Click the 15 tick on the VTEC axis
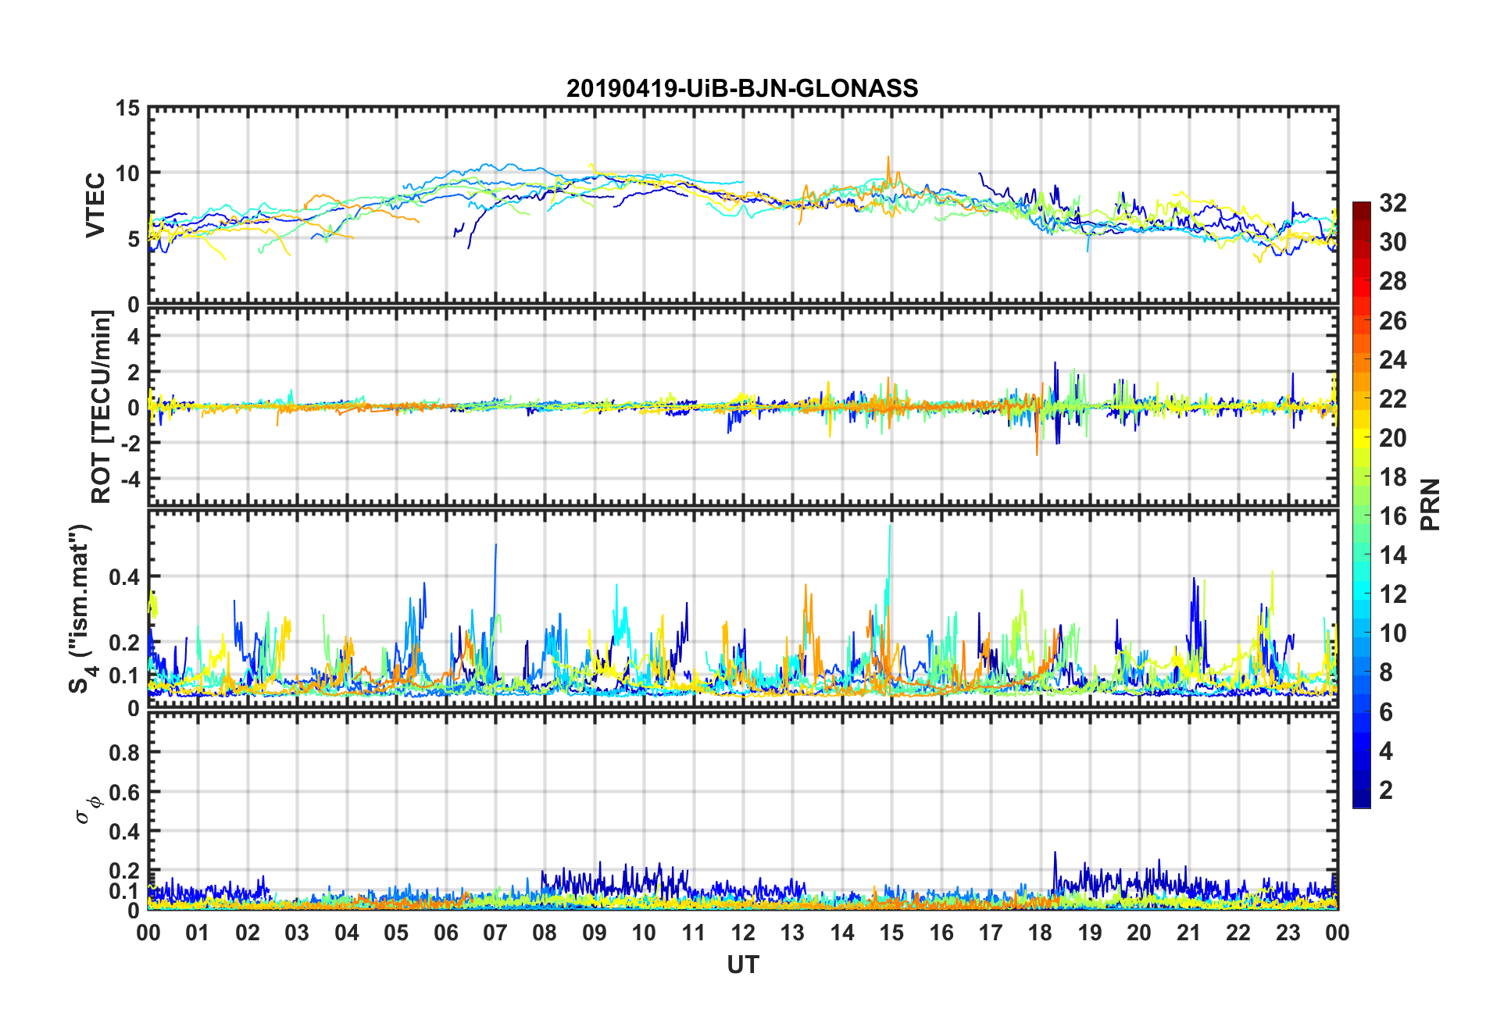This screenshot has height=1009, width=1486. (127, 109)
